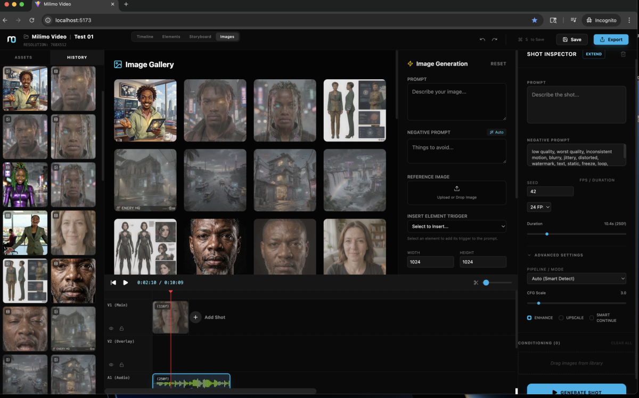639x398 pixels.
Task: Toggle visibility of the V2 Overlay track
Action: 111,364
